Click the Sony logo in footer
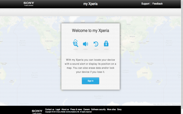Image resolution: width=183 pixels, height=114 pixels. click(x=37, y=112)
